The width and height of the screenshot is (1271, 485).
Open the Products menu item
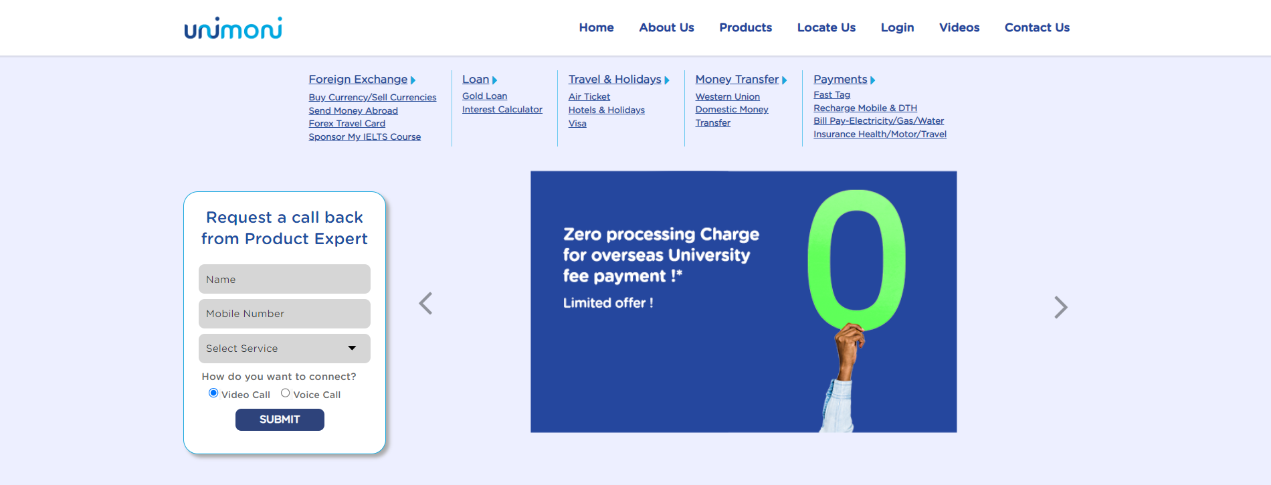tap(746, 27)
